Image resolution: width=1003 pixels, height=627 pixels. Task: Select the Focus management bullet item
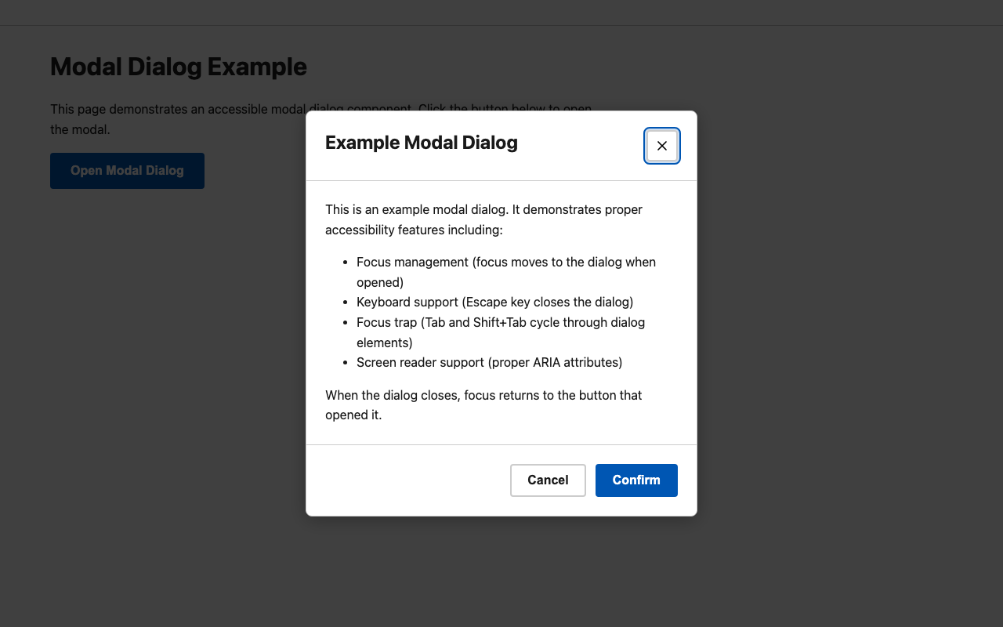(506, 272)
